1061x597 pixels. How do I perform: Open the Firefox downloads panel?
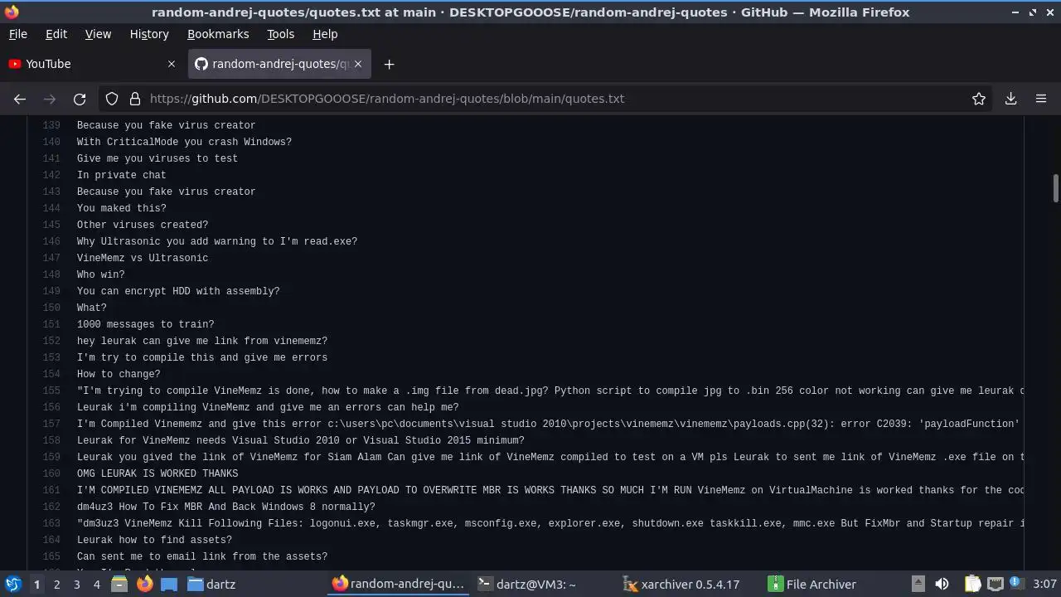point(1011,99)
